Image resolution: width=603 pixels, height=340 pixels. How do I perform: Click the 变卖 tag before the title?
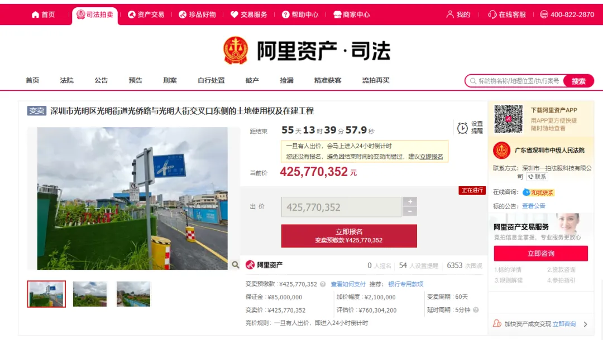pyautogui.click(x=37, y=111)
